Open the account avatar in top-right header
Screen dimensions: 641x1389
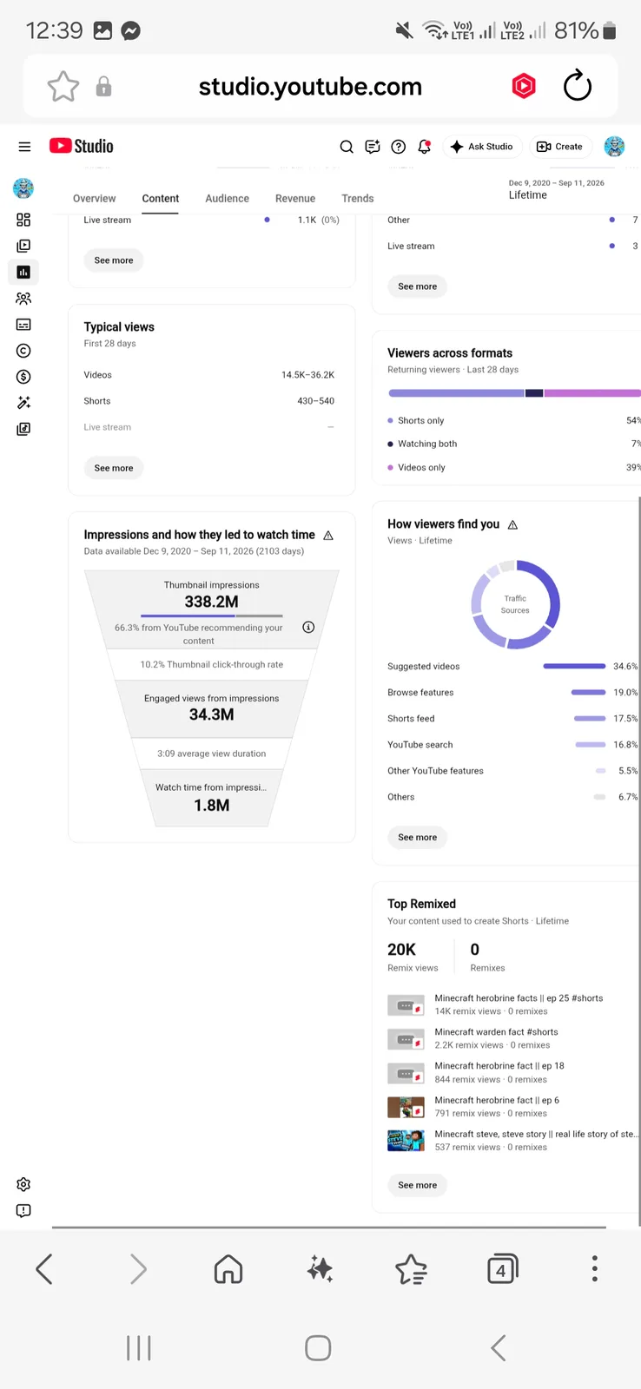[x=614, y=147]
